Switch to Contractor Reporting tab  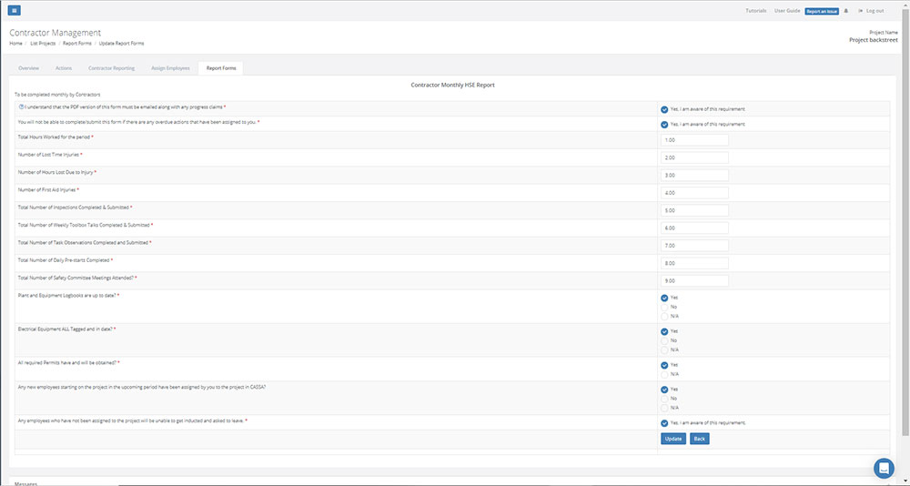[x=111, y=68]
